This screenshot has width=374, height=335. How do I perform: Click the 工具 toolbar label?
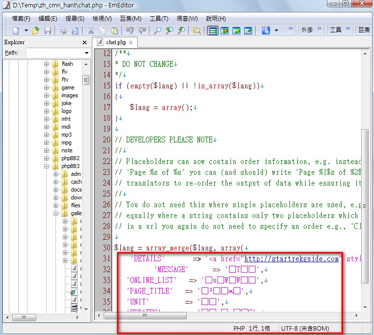(x=336, y=30)
